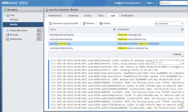Expand the Virtual Machines tree node
The height and width of the screenshot is (112, 188).
tap(5, 30)
